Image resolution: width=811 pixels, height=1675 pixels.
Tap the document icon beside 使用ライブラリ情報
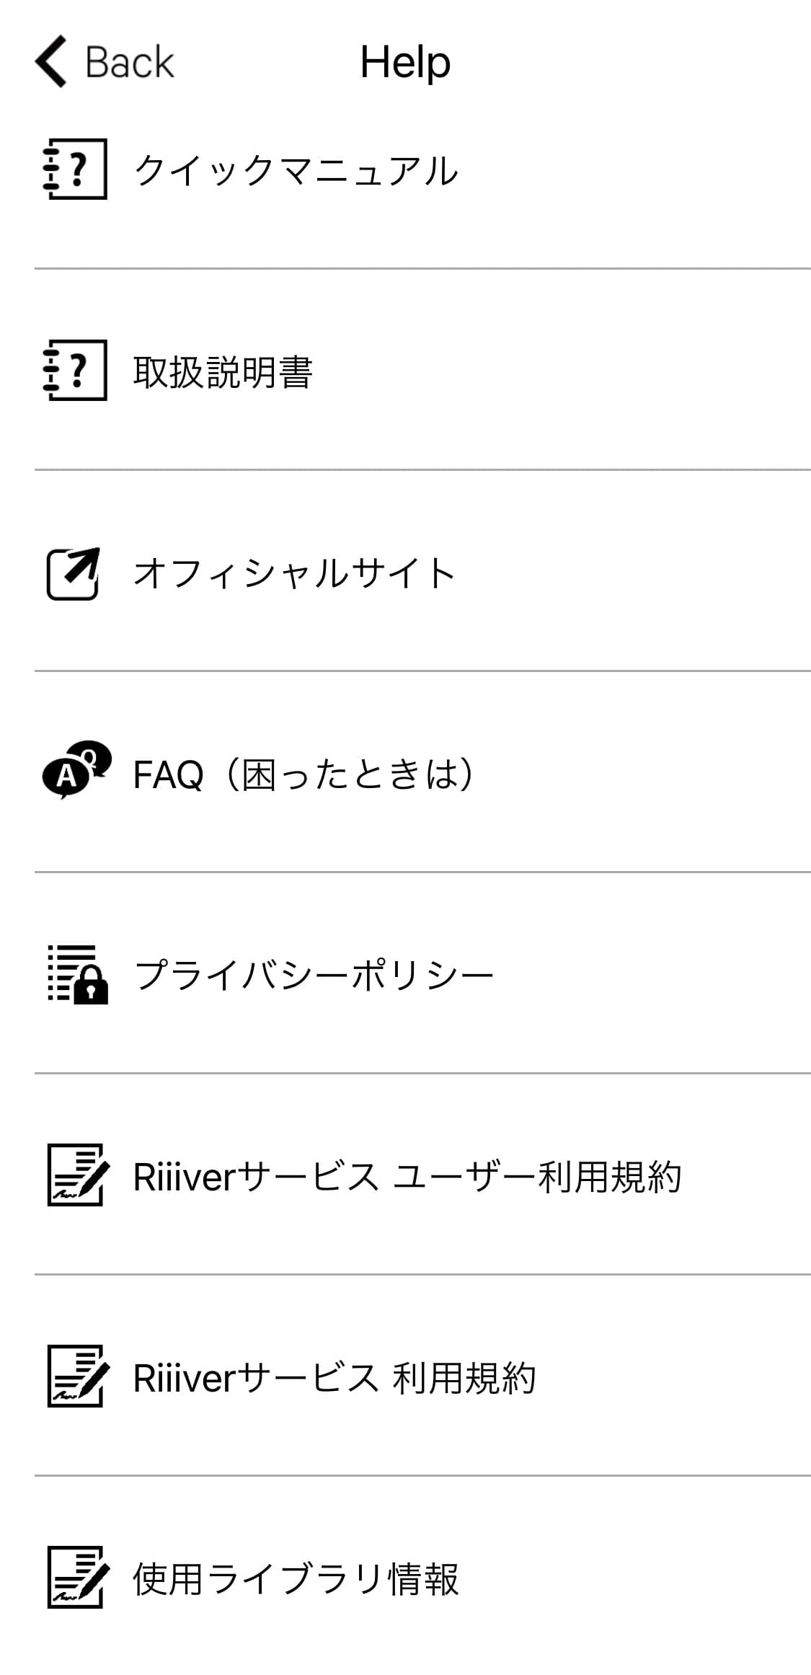78,1577
